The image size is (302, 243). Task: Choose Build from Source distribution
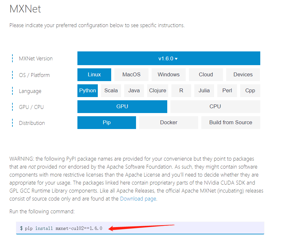click(x=231, y=123)
